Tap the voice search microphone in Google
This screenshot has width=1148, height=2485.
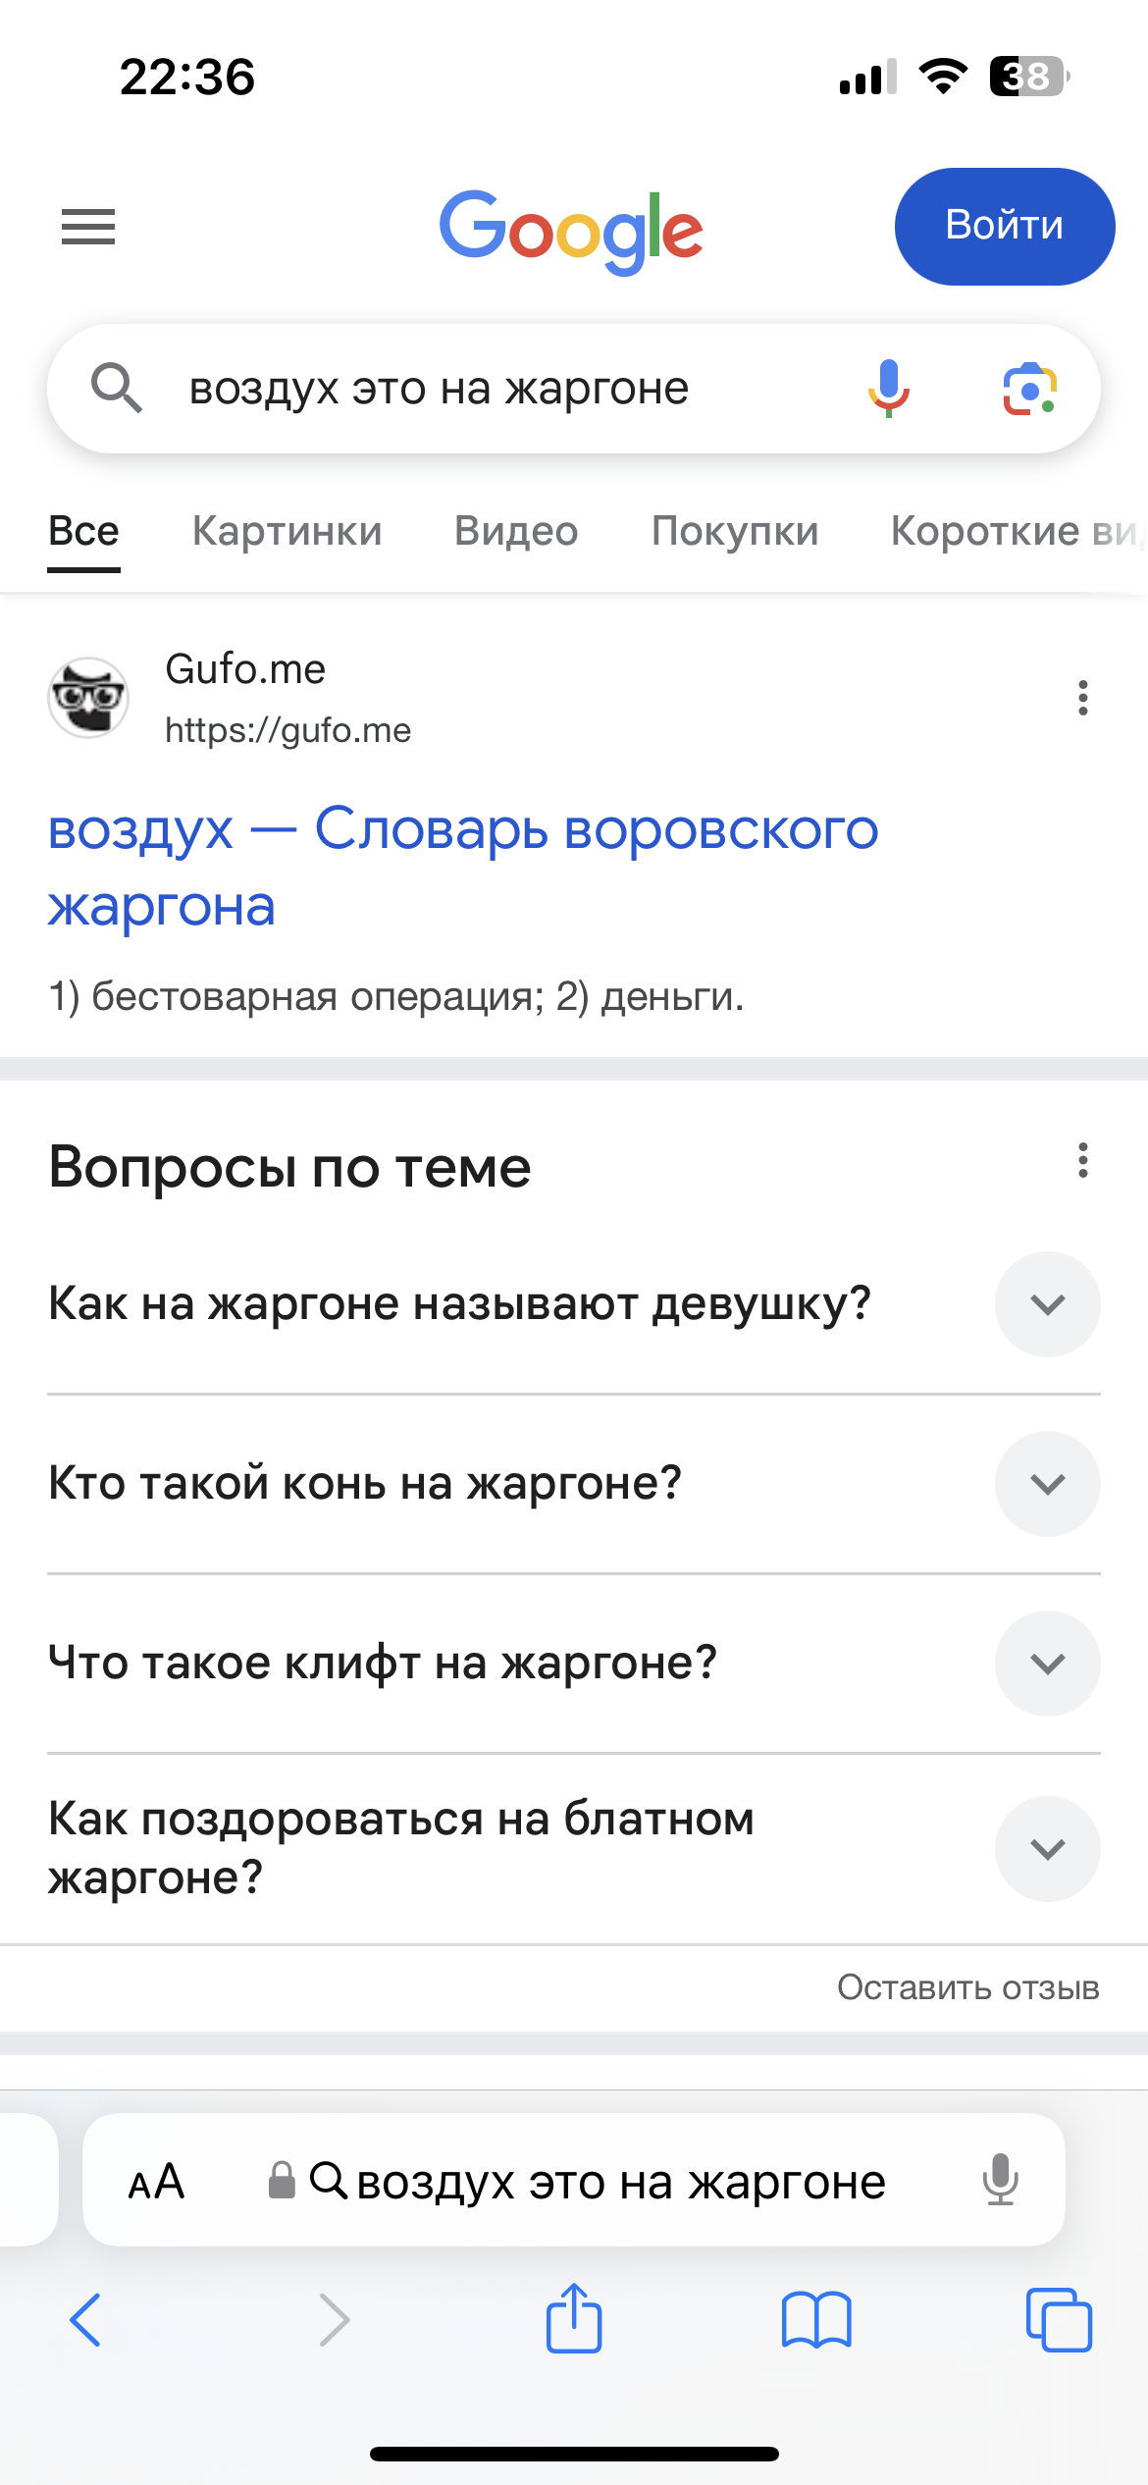(888, 389)
